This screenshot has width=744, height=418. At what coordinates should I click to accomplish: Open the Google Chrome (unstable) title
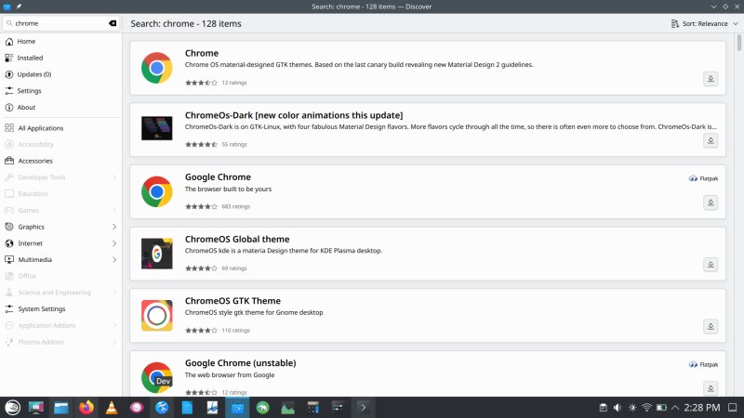click(x=240, y=362)
